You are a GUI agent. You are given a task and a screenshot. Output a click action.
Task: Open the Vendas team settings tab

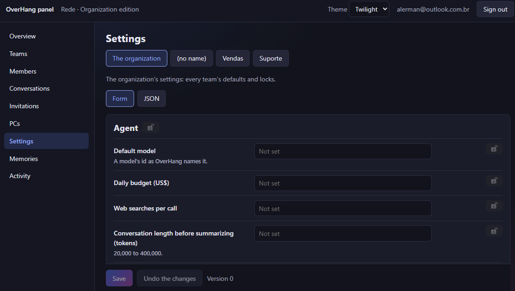click(233, 58)
